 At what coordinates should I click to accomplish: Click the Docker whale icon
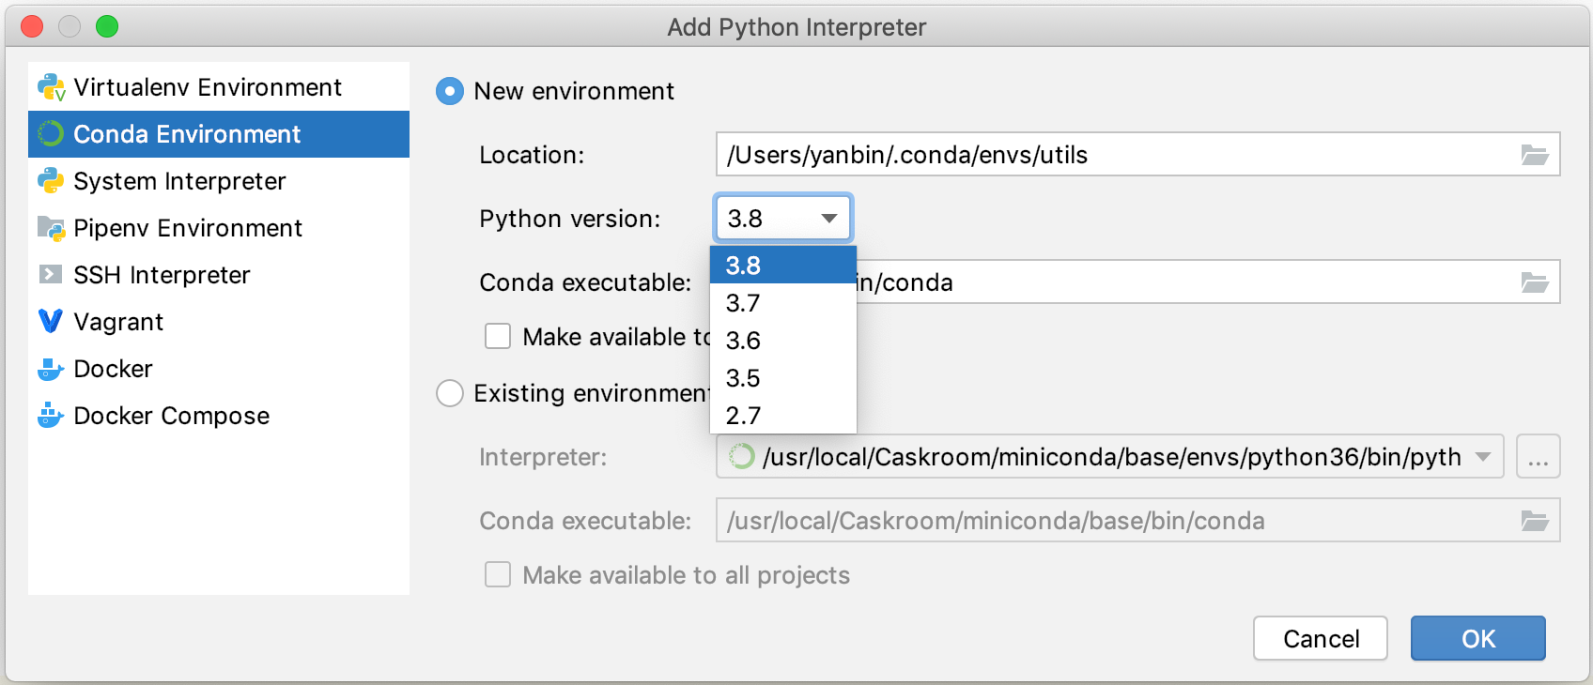(51, 369)
